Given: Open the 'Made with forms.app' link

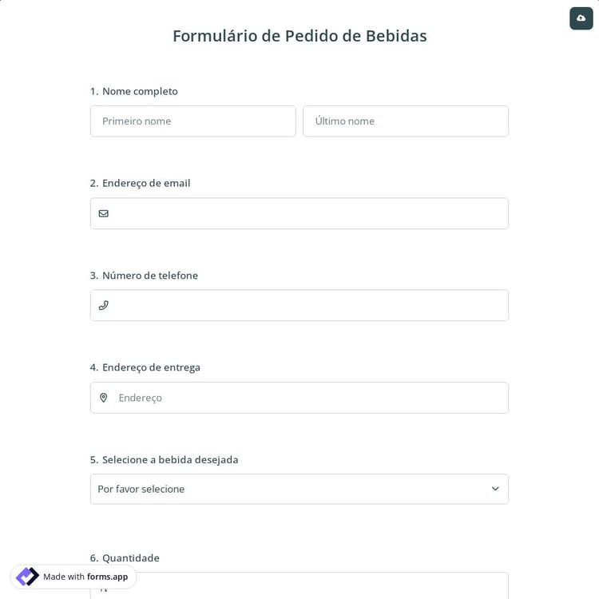Looking at the screenshot, I should (85, 577).
